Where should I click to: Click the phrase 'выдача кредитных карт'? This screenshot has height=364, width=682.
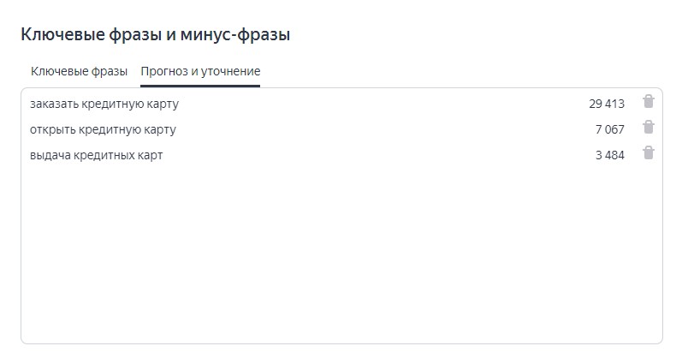(x=96, y=156)
